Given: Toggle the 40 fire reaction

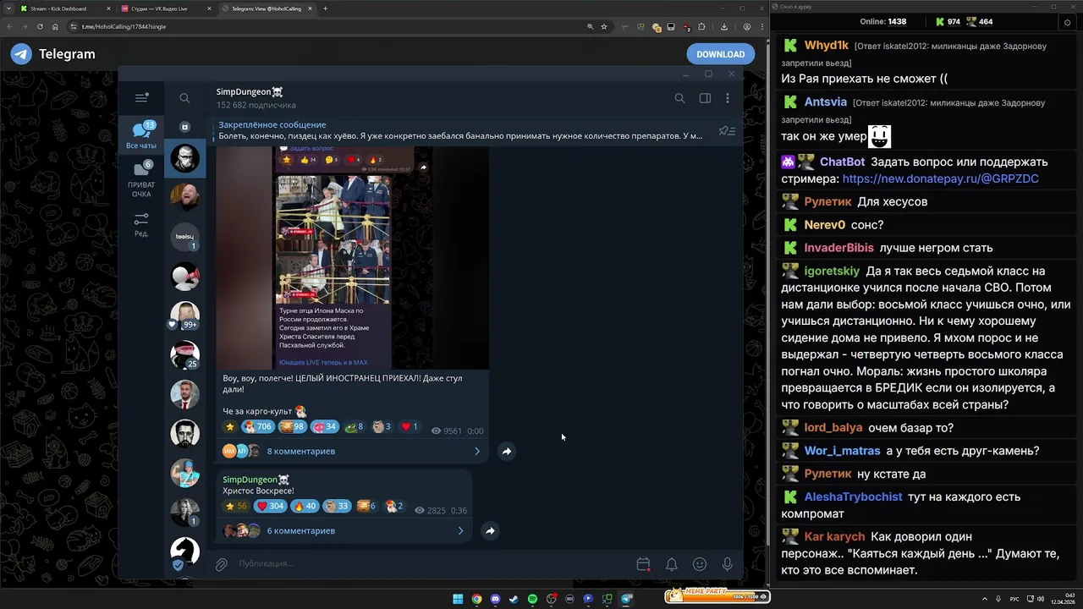Looking at the screenshot, I should point(304,507).
